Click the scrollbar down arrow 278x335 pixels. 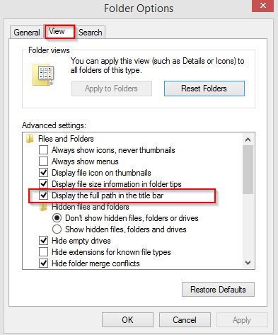click(248, 263)
